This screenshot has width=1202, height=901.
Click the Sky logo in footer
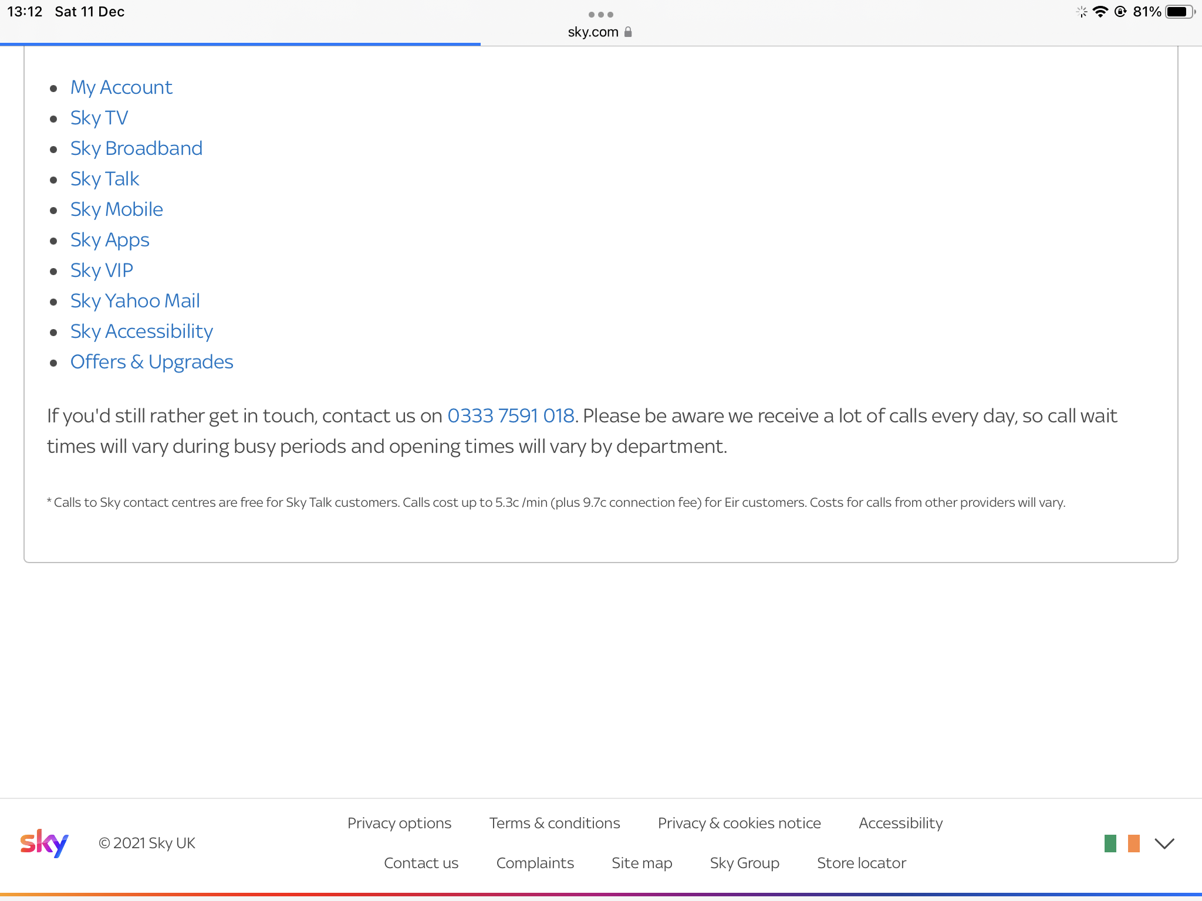pos(45,844)
